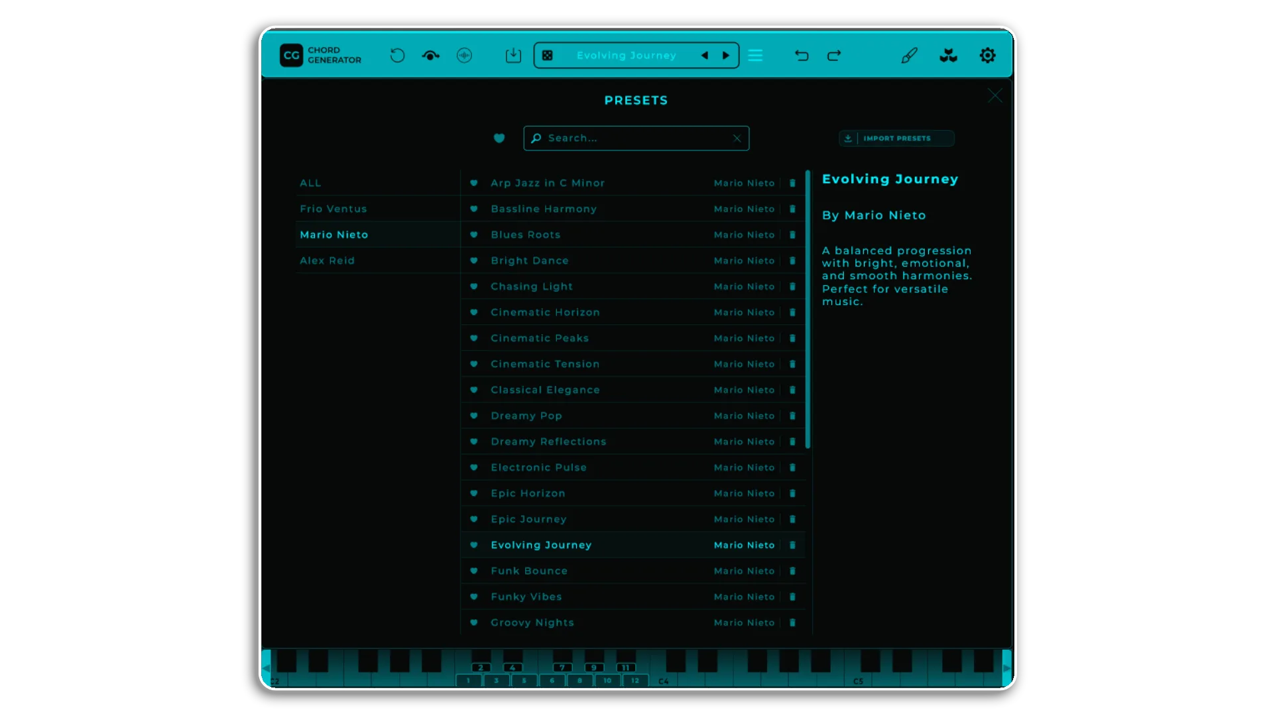The image size is (1273, 716).
Task: Go to previous preset with left arrow
Action: [x=705, y=56]
